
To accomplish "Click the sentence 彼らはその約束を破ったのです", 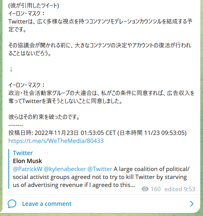I will coord(44,117).
